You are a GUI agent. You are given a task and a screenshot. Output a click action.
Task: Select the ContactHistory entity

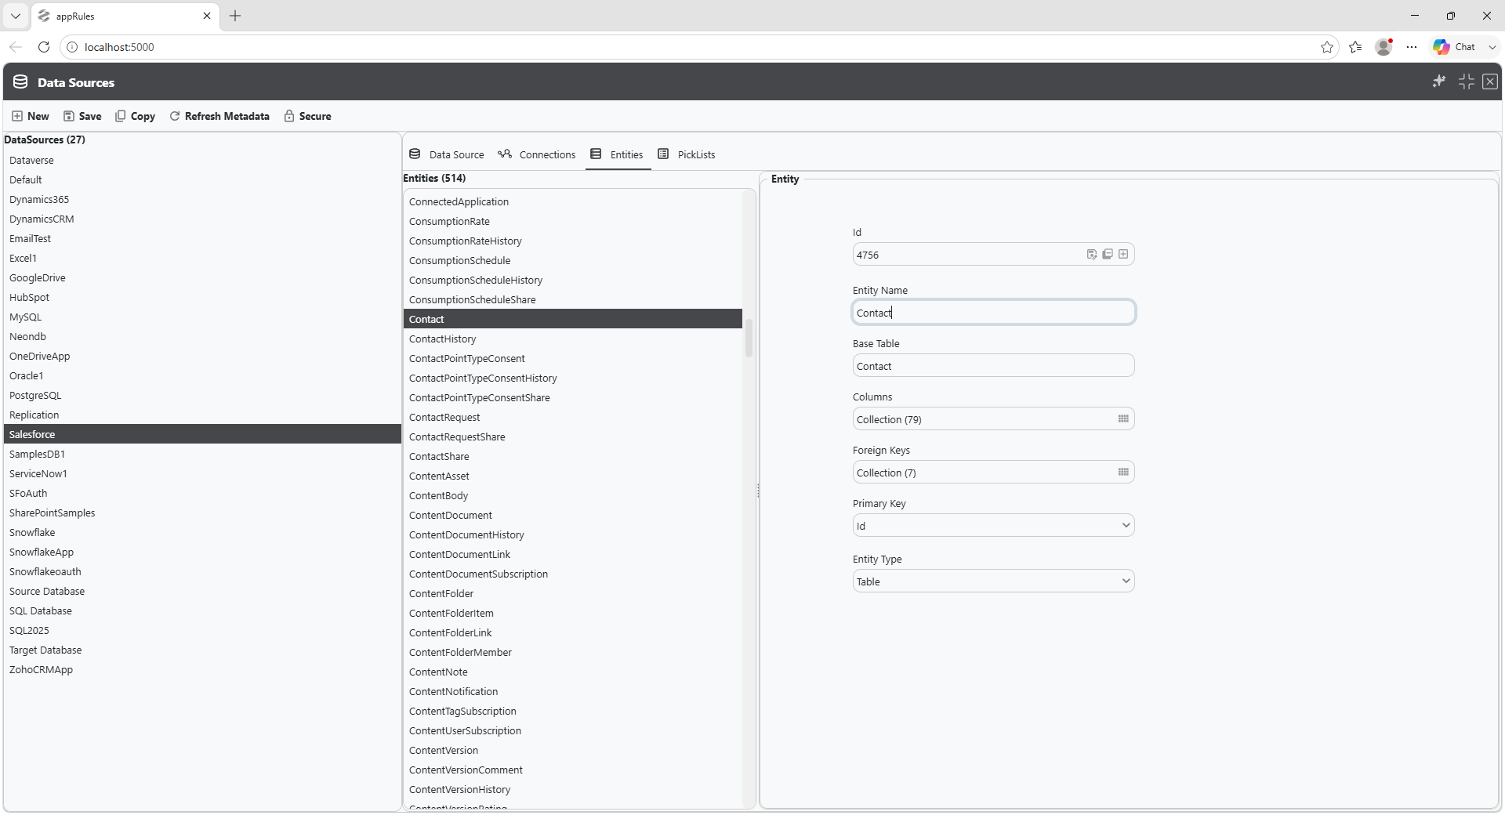coord(573,339)
